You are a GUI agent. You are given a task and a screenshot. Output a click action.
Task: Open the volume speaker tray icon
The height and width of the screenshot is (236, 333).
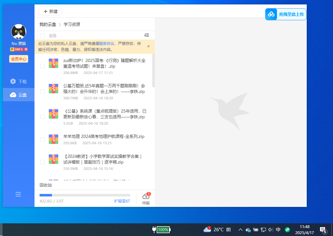pos(271,230)
